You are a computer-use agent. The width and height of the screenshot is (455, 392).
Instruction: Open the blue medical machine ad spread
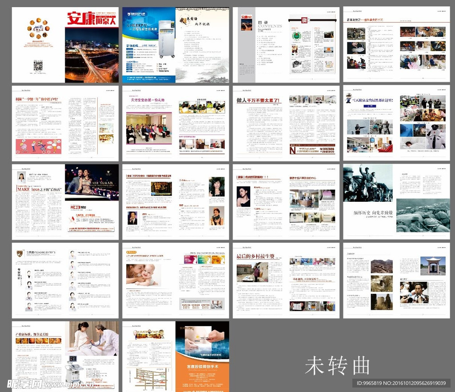(x=176, y=45)
